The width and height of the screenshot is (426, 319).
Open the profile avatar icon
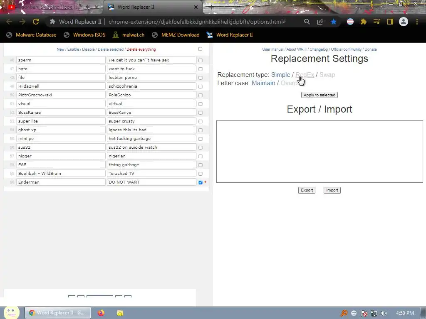(x=404, y=22)
